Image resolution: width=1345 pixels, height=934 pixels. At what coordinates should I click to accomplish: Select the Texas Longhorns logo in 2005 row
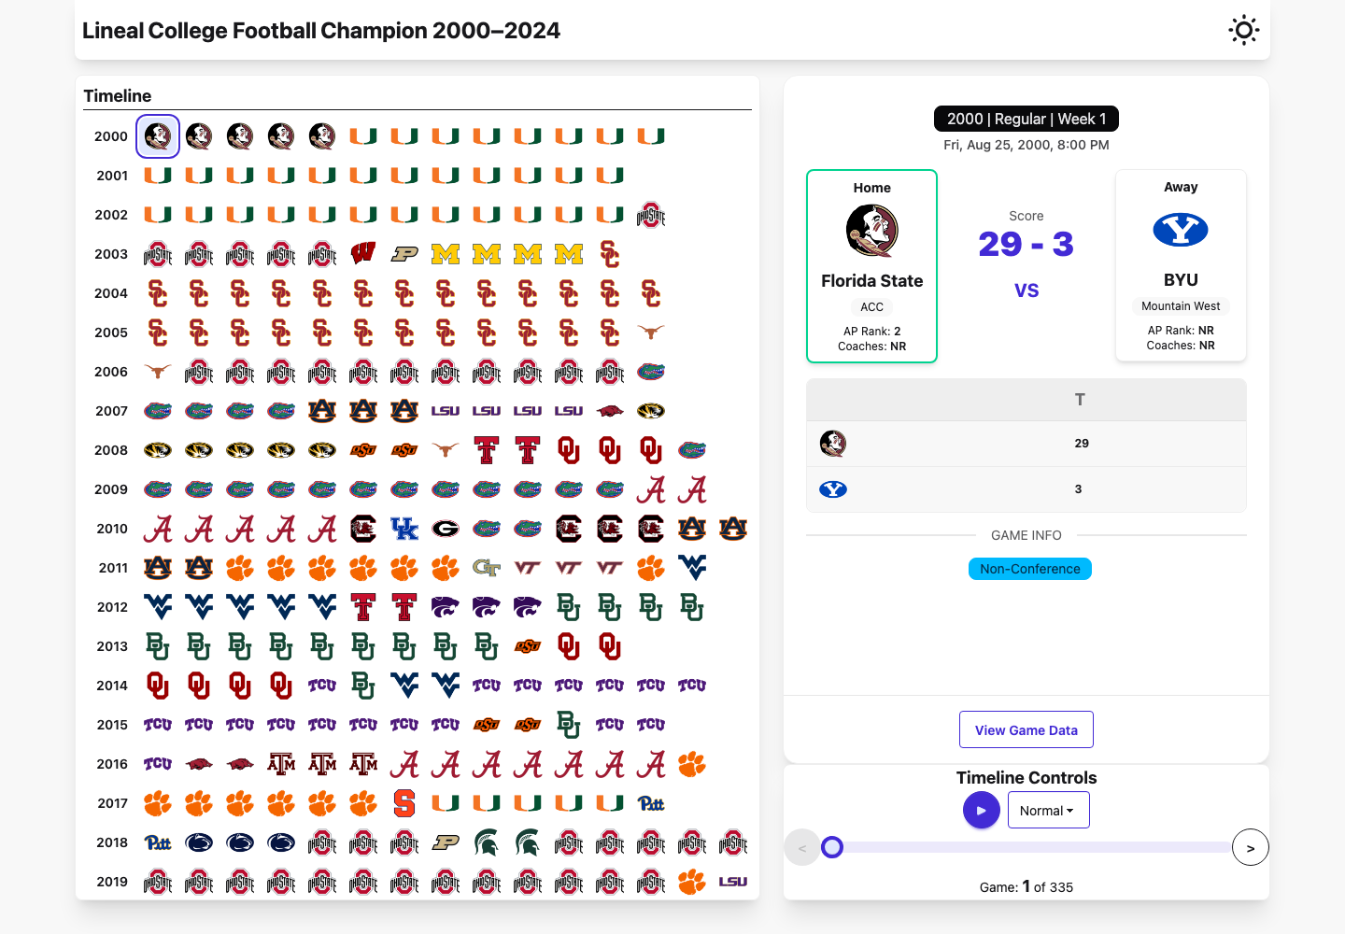click(x=651, y=333)
